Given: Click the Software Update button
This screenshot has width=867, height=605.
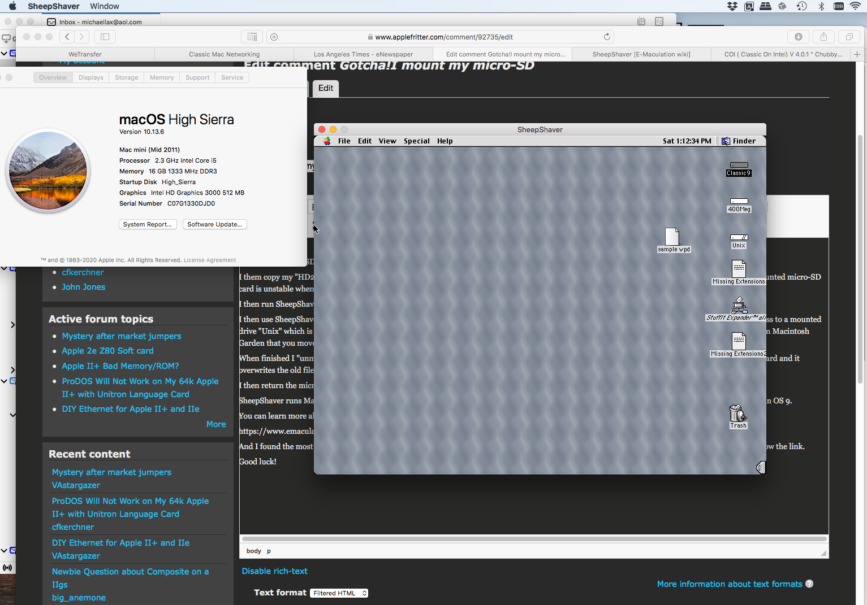Looking at the screenshot, I should pos(215,224).
